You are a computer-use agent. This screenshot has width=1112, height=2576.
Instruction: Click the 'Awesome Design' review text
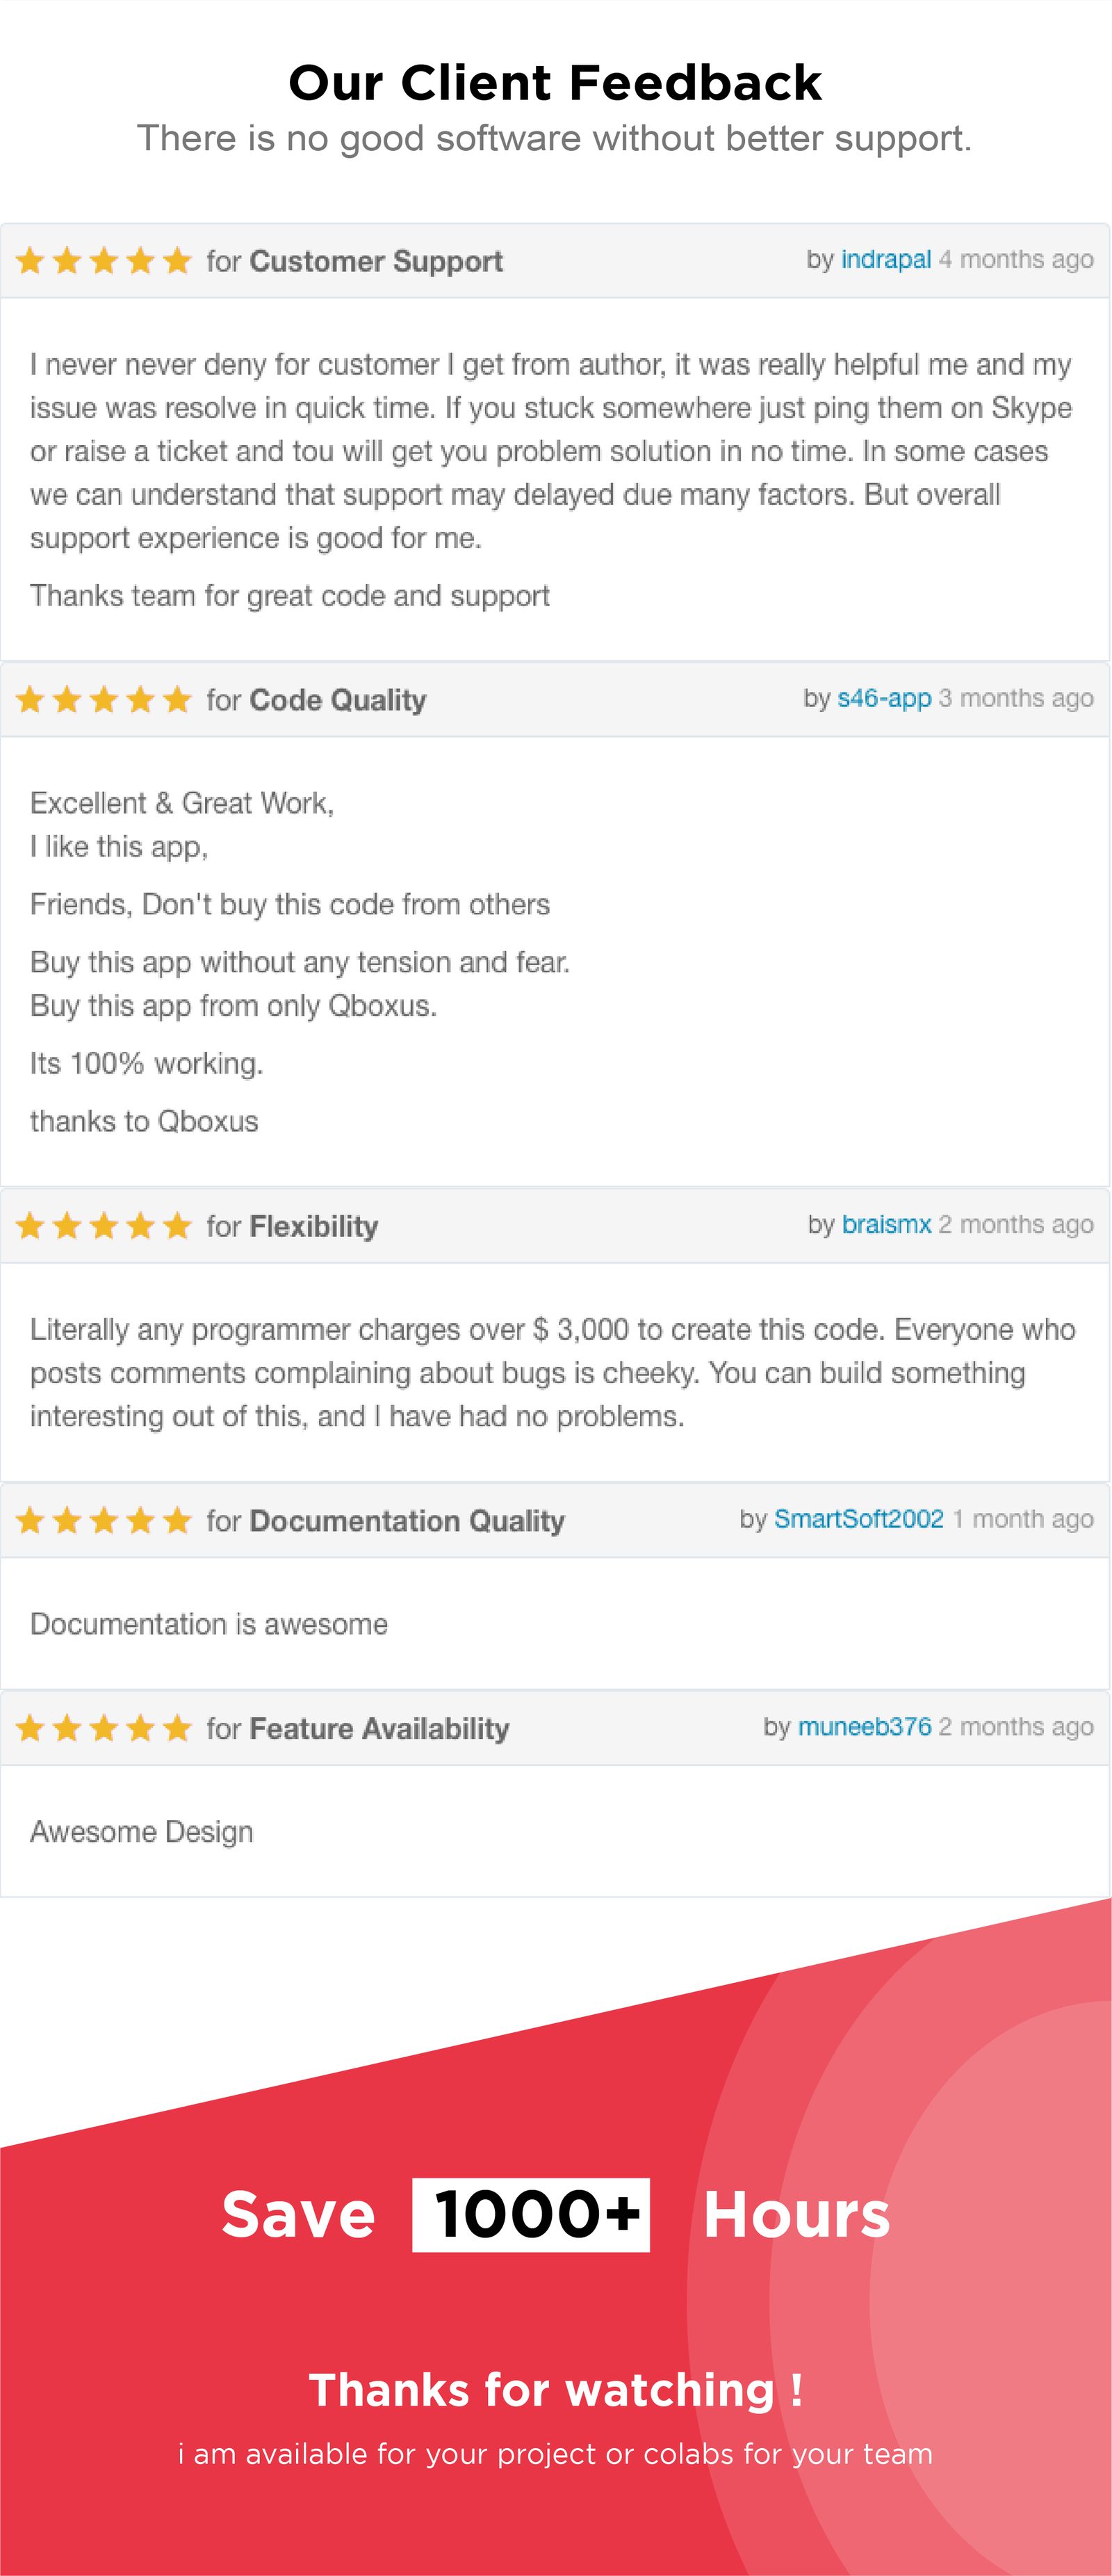click(x=142, y=1831)
